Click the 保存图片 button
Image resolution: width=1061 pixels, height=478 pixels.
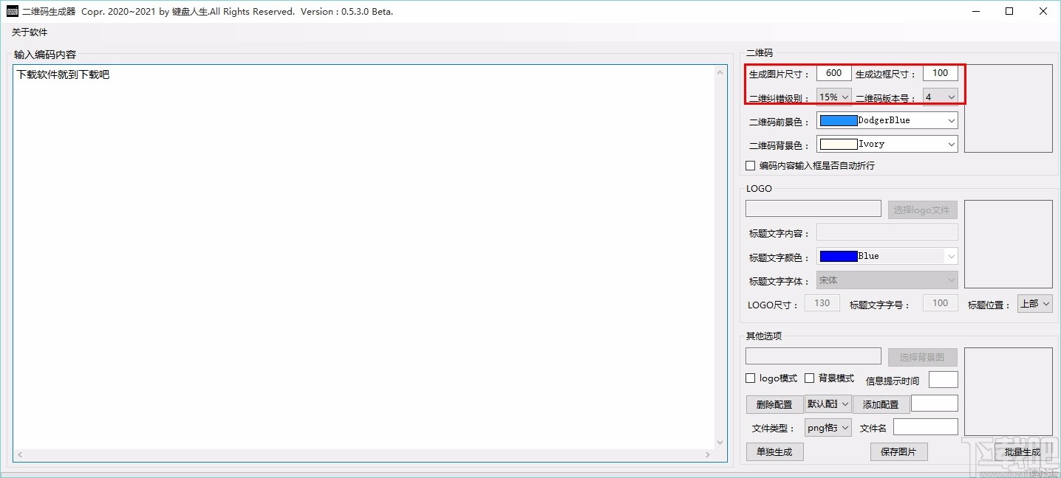pyautogui.click(x=898, y=451)
